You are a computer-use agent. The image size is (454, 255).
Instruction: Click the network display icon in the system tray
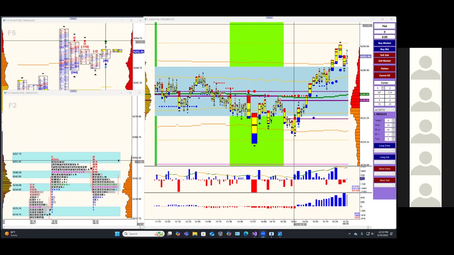368,234
